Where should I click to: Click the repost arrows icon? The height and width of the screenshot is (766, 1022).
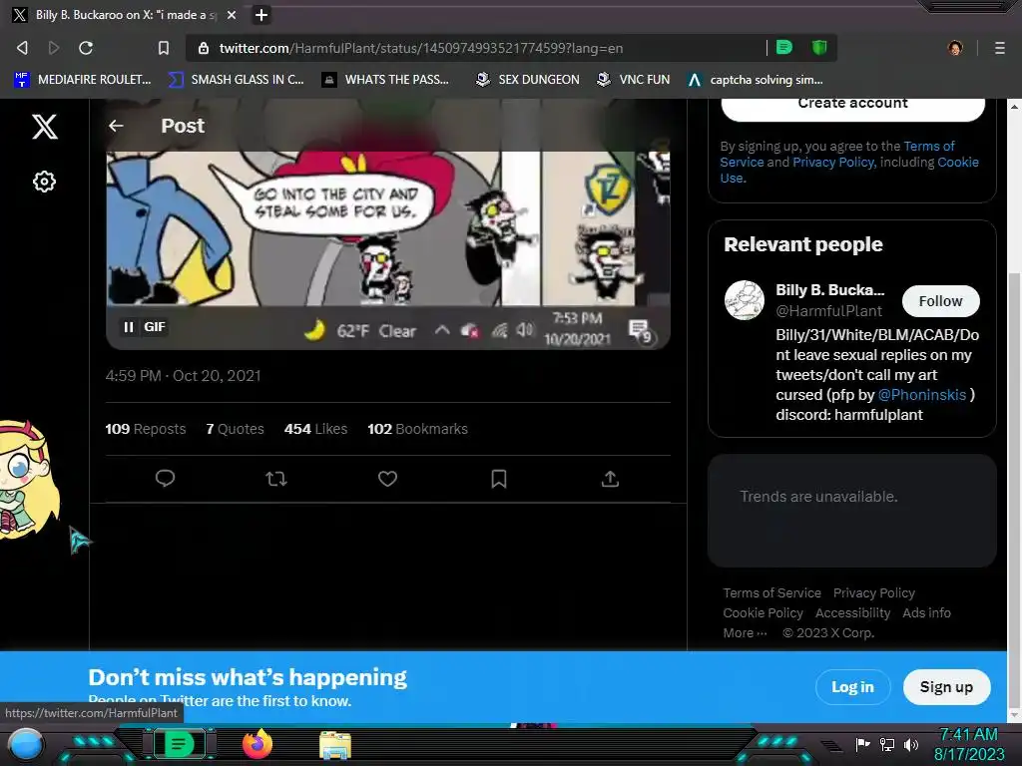click(276, 479)
